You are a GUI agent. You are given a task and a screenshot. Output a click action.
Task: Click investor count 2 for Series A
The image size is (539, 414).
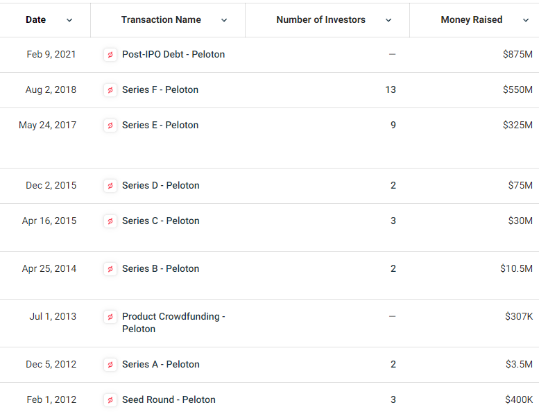point(393,365)
